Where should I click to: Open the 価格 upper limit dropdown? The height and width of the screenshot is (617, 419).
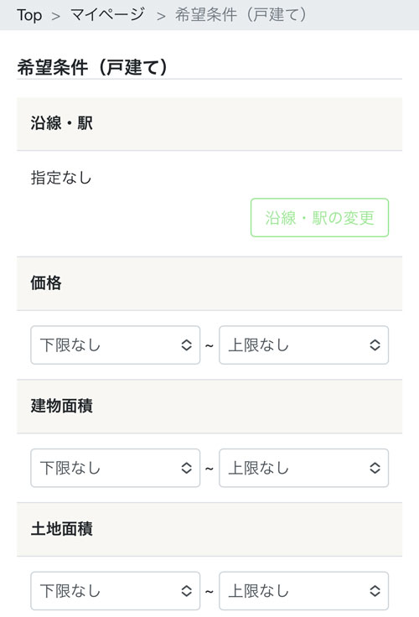coord(303,345)
